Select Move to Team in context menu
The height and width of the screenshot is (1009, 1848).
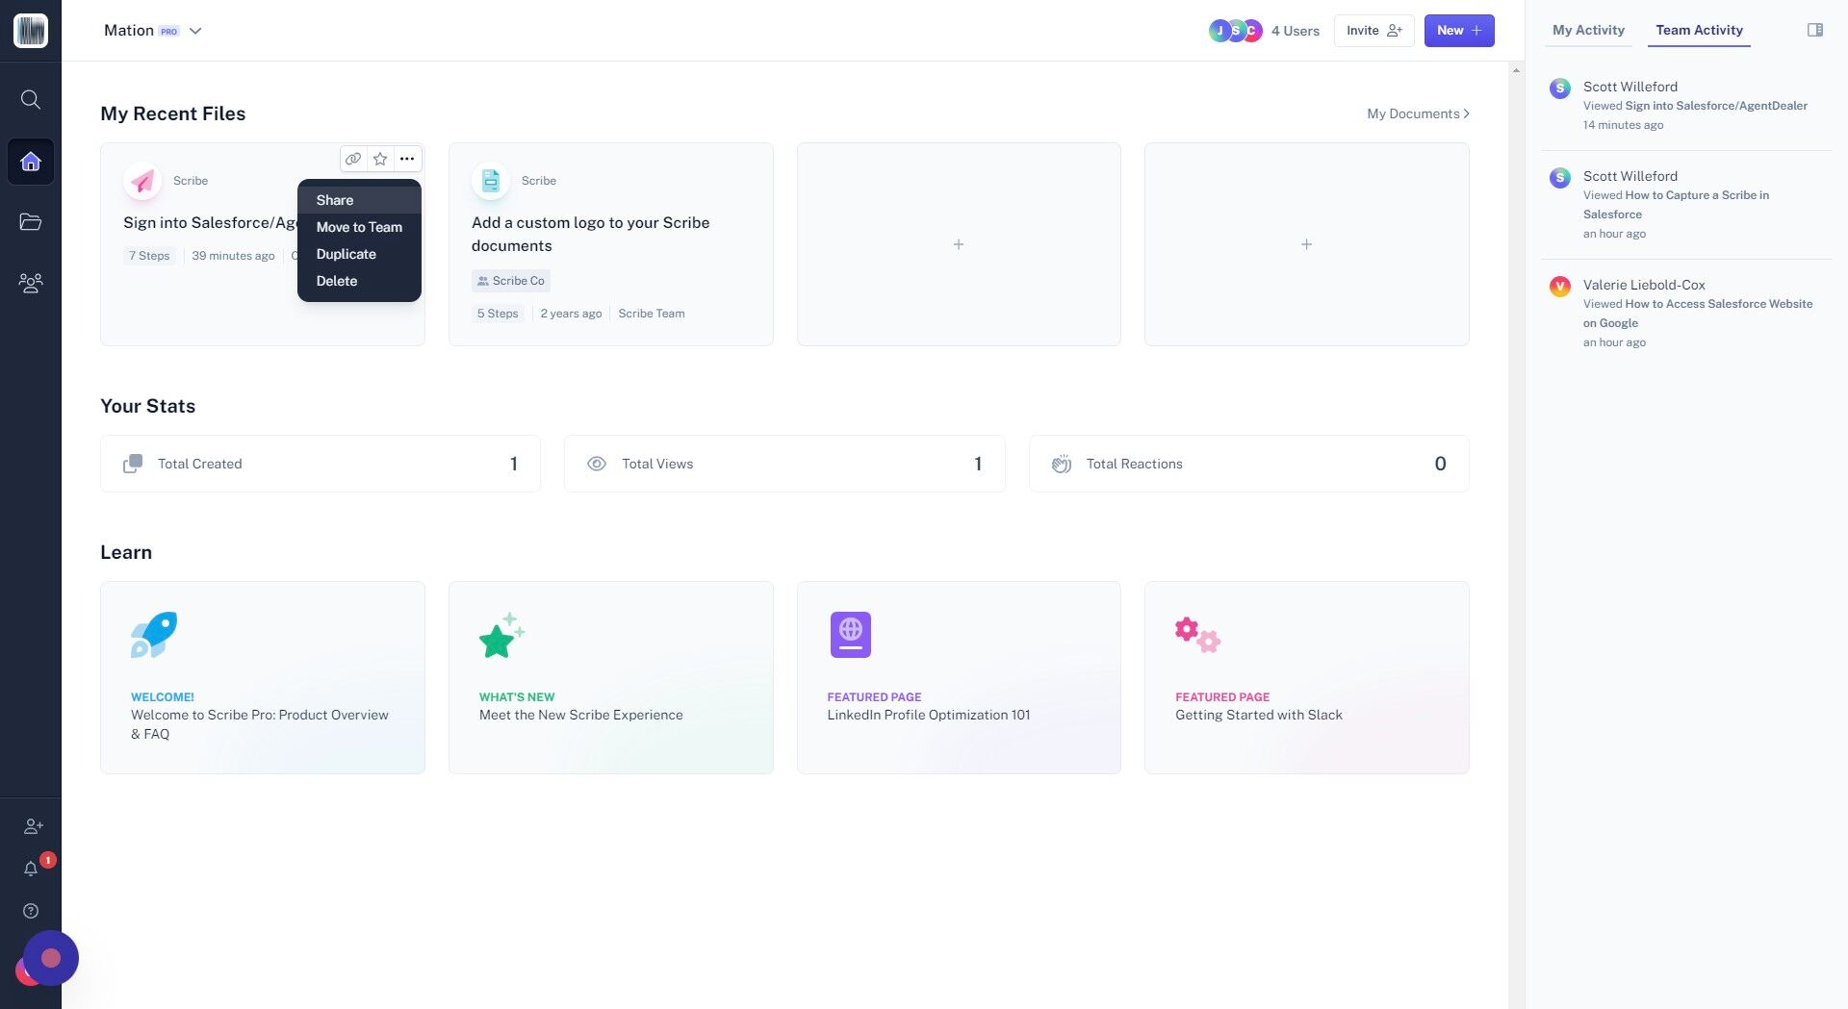click(x=359, y=227)
